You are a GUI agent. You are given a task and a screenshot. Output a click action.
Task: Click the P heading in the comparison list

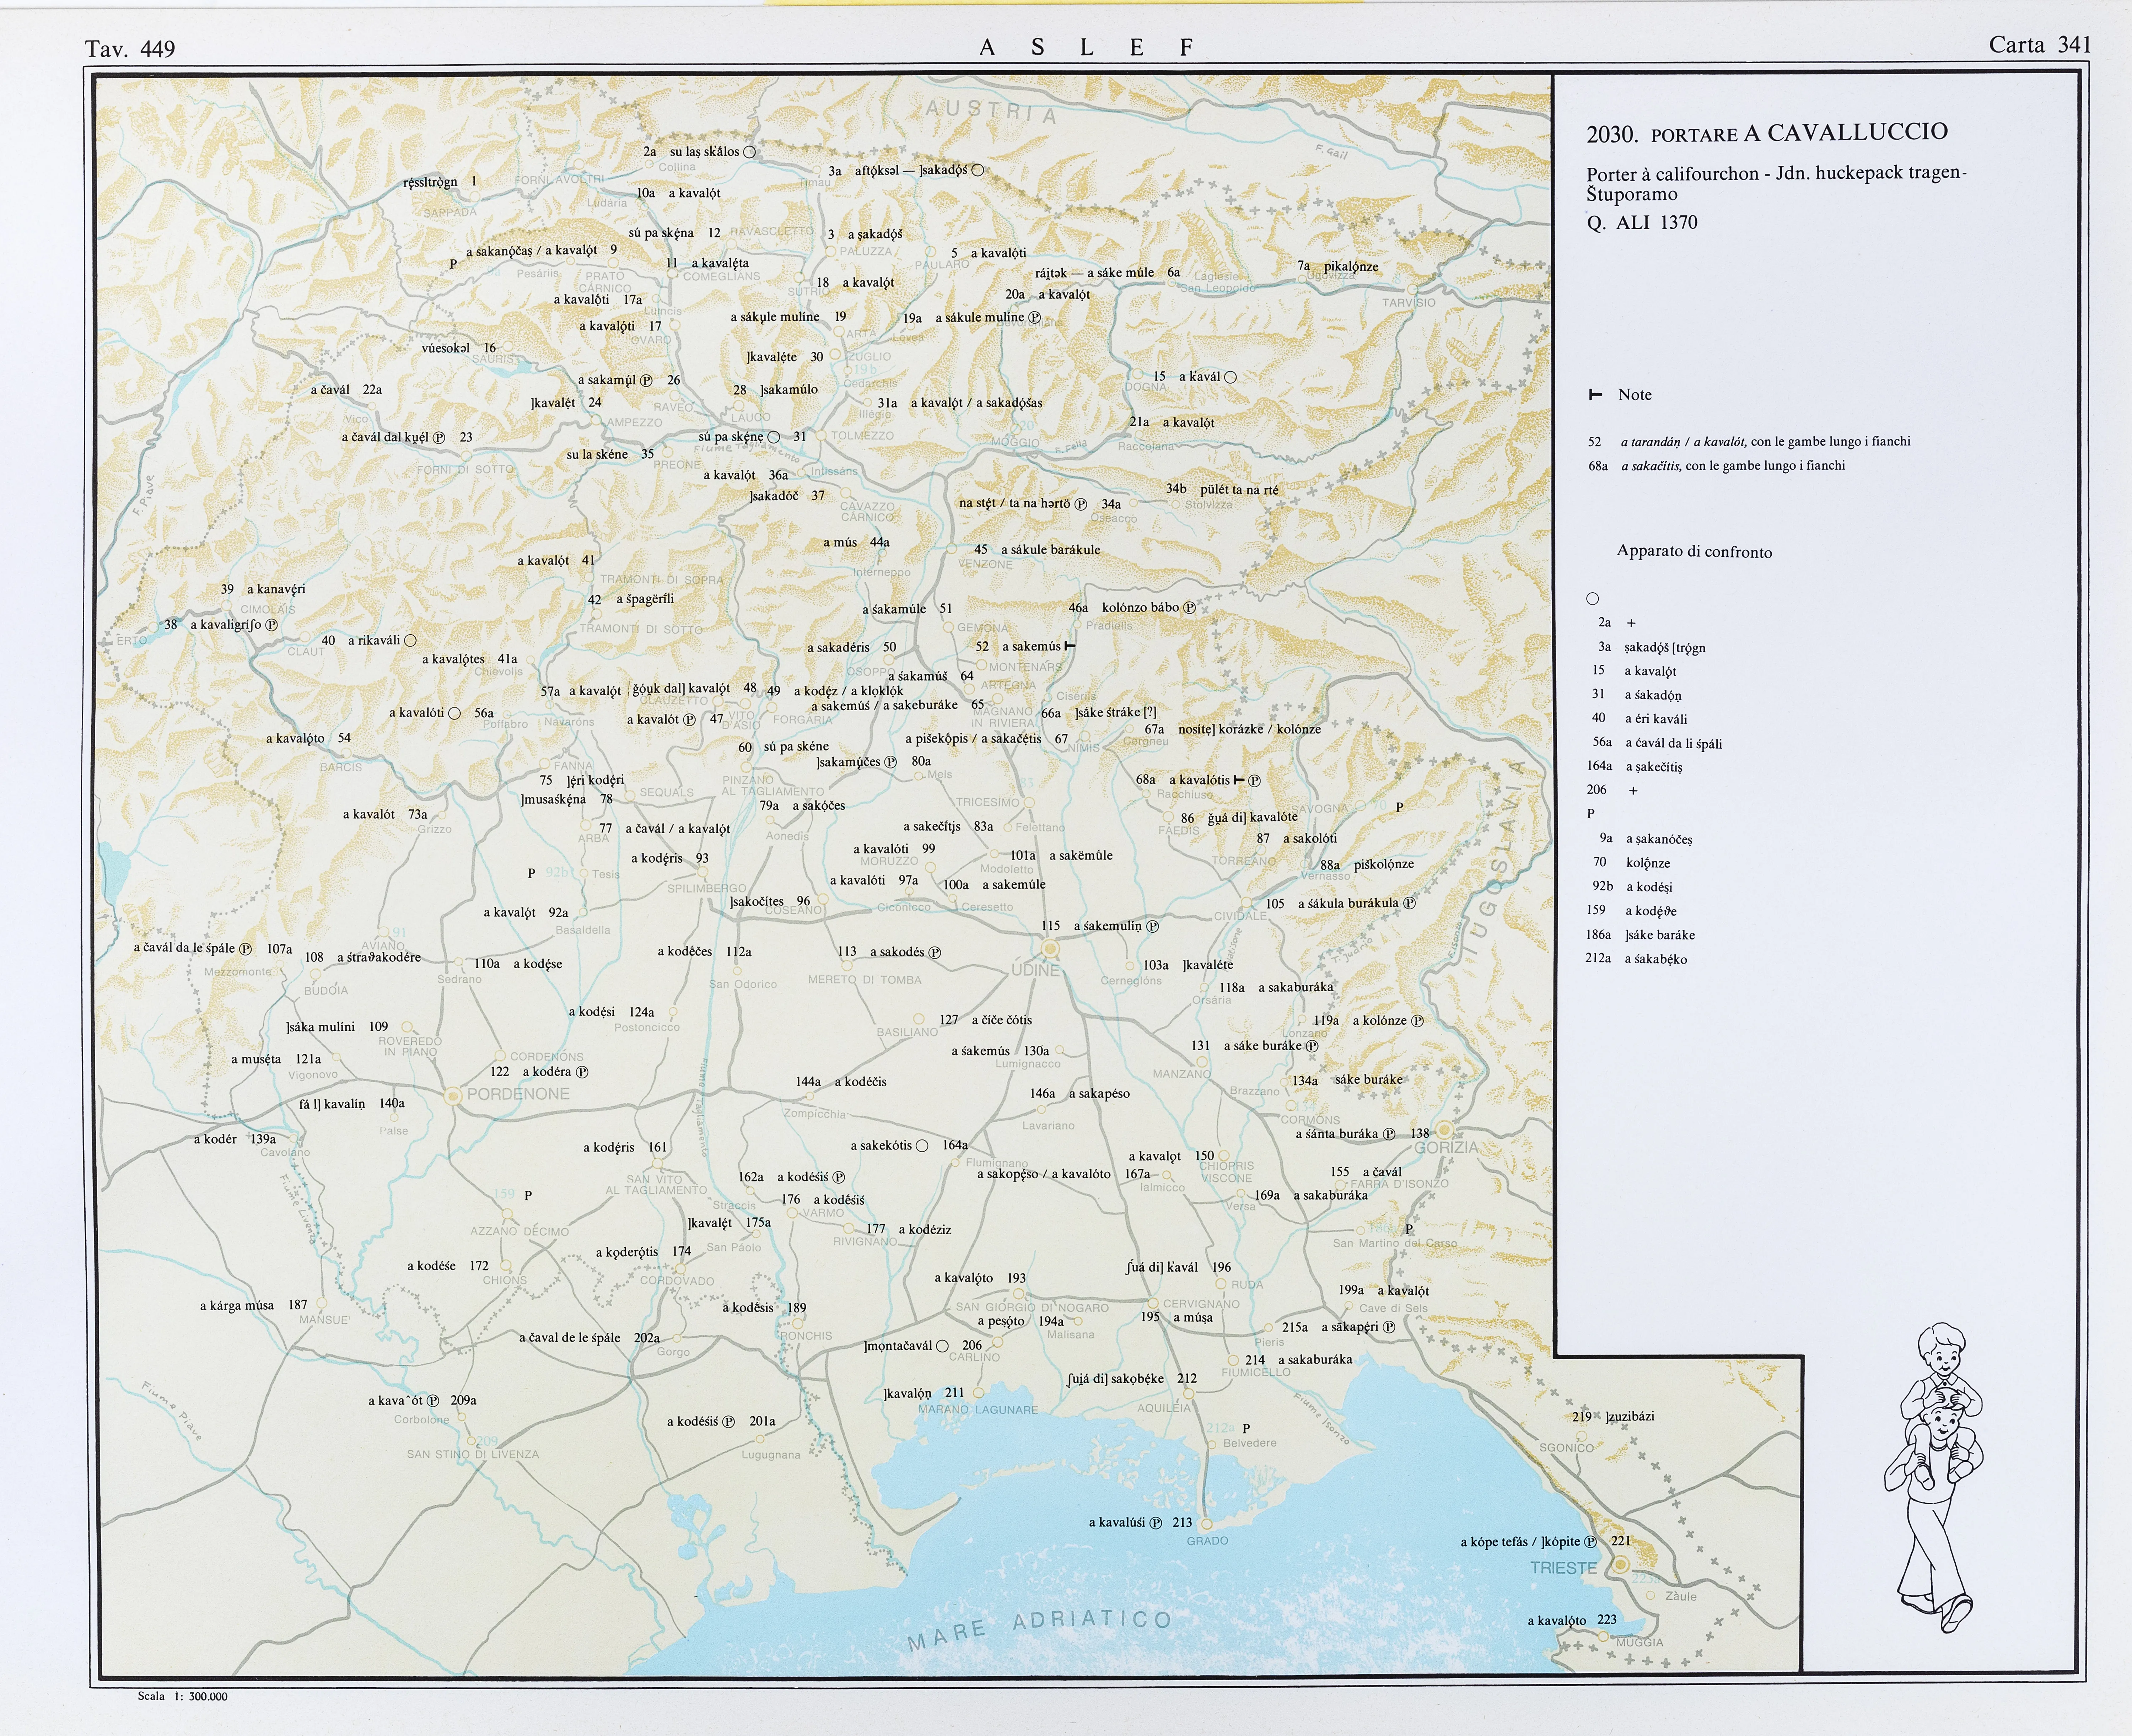click(1591, 814)
